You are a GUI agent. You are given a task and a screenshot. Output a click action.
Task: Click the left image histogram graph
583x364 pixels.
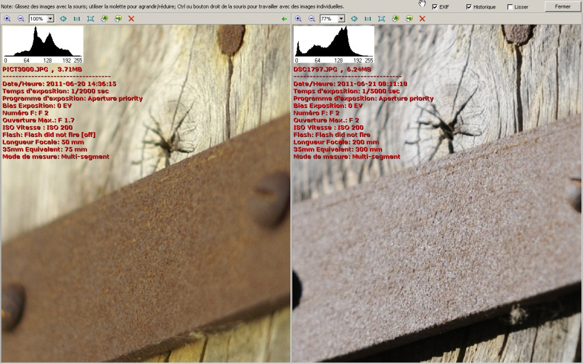[43, 43]
